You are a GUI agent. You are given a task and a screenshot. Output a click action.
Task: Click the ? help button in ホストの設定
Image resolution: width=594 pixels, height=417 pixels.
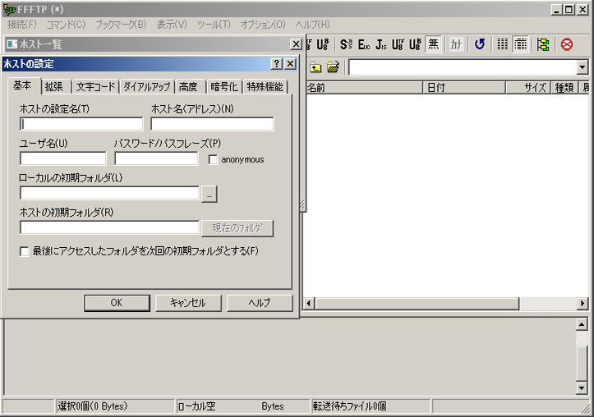click(x=277, y=63)
